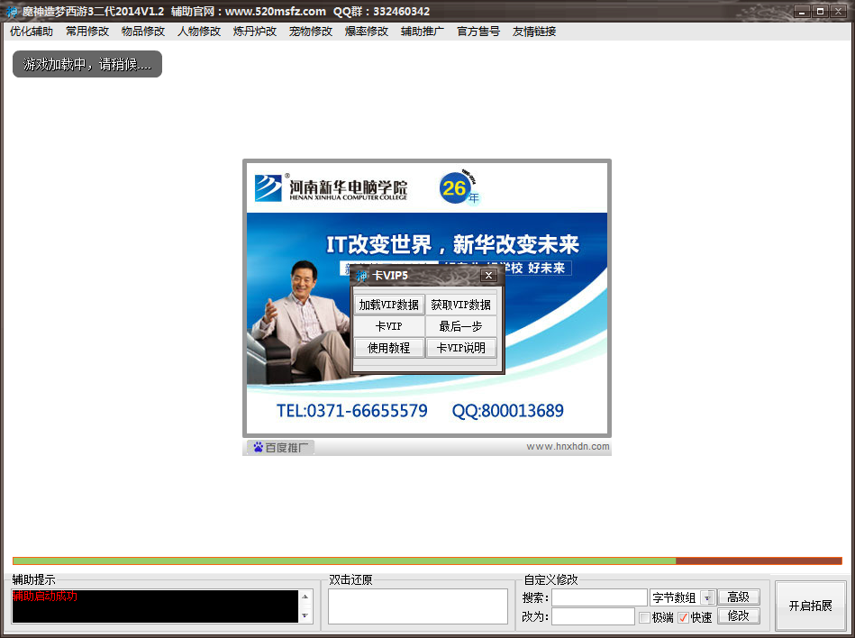The width and height of the screenshot is (855, 638).
Task: Click the 百度推广 paw icon
Action: coord(258,447)
